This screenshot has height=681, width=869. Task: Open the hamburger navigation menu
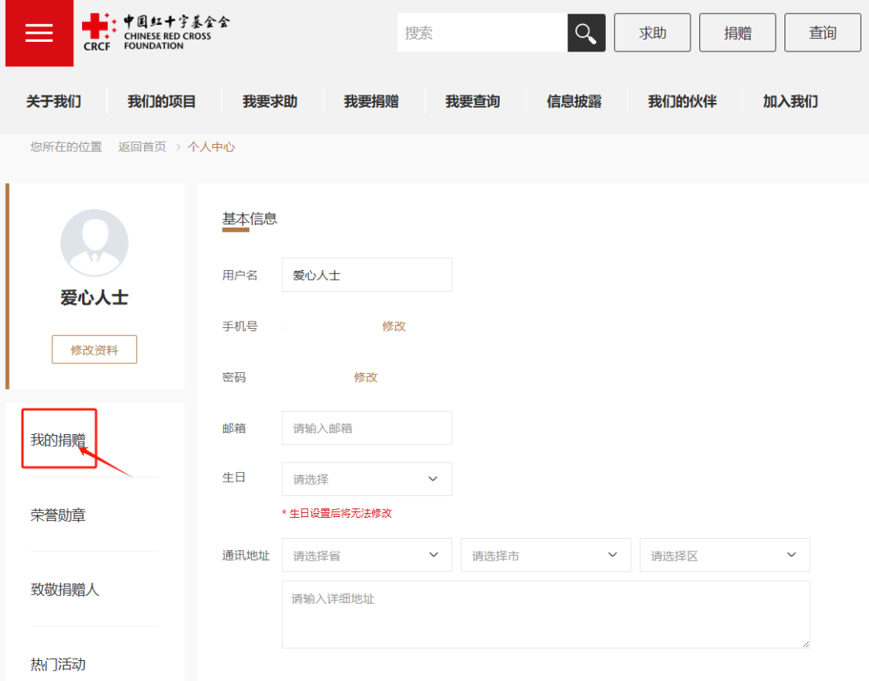[39, 33]
